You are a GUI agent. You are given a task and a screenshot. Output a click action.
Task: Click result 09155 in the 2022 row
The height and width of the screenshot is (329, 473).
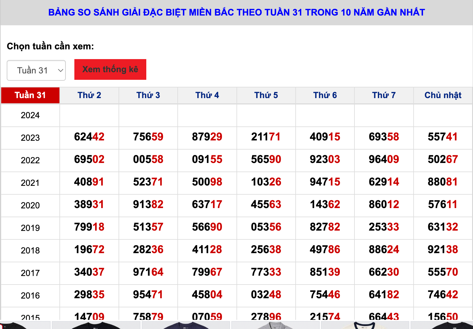click(x=207, y=159)
